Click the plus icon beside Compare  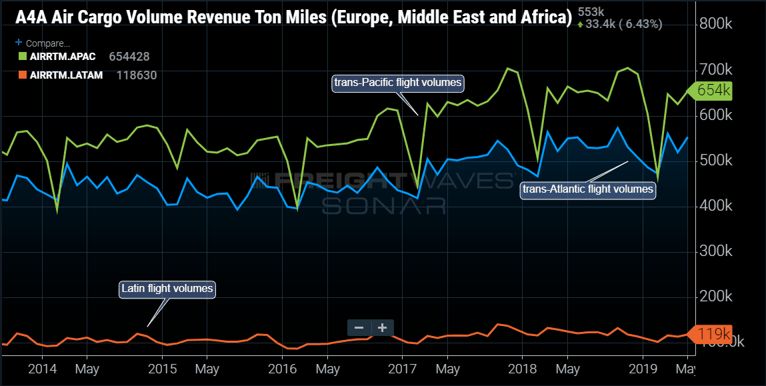click(x=19, y=43)
